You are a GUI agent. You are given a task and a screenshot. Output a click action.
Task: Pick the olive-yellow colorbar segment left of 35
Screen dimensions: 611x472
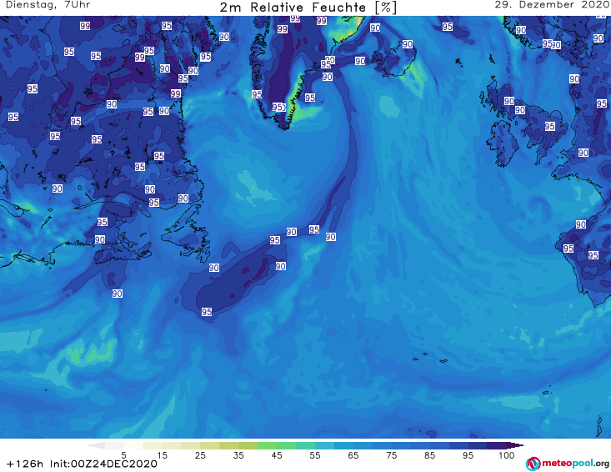(x=228, y=445)
